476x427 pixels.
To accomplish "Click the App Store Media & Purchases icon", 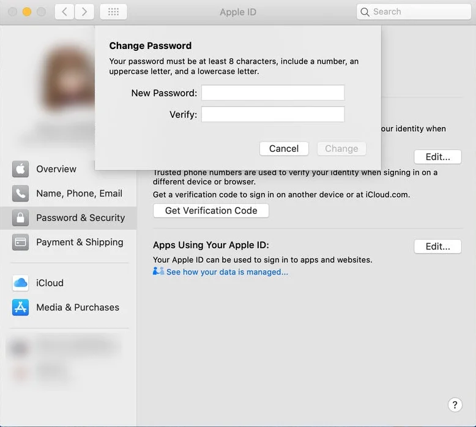I will pos(20,308).
